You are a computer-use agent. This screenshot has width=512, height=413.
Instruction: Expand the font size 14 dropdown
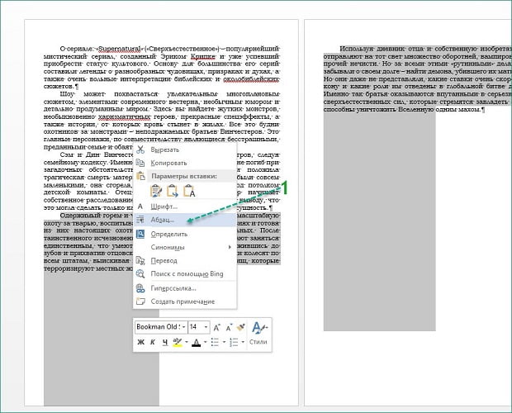(x=206, y=327)
